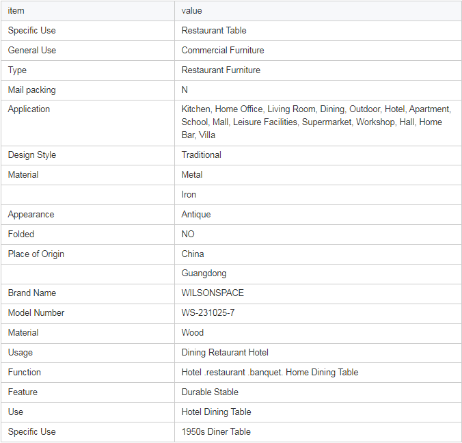Select the '1950s Diner Table' value
Viewport: 462px width, 443px height.
[x=216, y=431]
